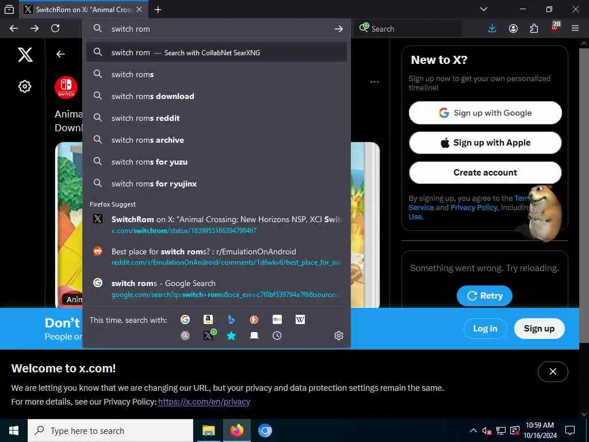Open search settings gear in dropdown
The width and height of the screenshot is (589, 442).
338,336
